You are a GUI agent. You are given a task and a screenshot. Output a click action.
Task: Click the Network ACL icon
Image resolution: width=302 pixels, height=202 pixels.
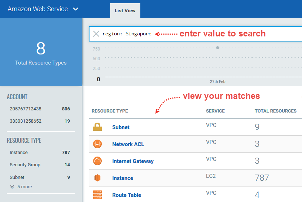pyautogui.click(x=97, y=144)
